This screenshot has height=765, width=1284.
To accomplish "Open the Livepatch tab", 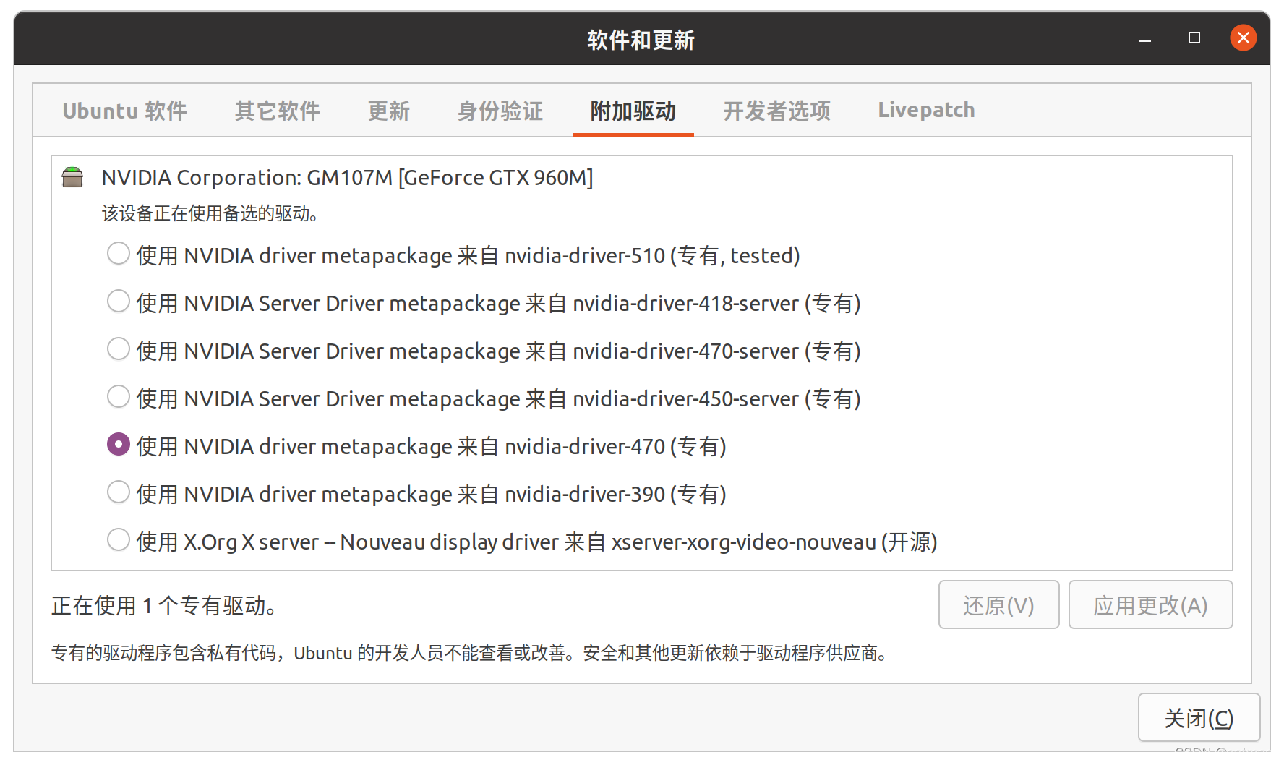I will (x=926, y=111).
